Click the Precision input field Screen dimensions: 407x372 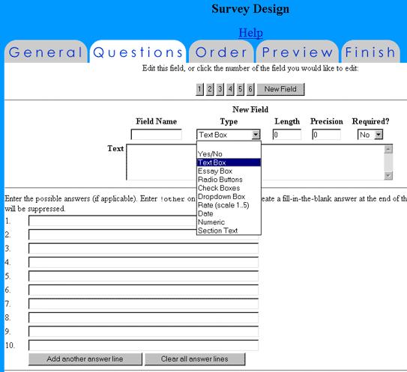point(326,135)
